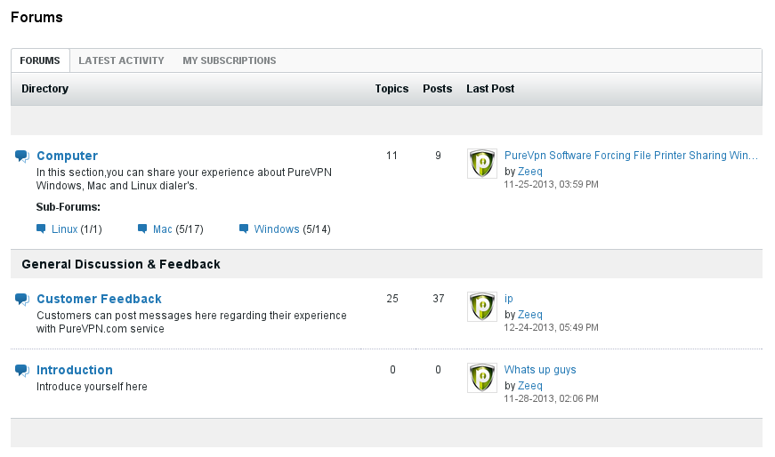Open the My Subscriptions tab
Viewport: 775px width, 457px height.
click(x=230, y=60)
